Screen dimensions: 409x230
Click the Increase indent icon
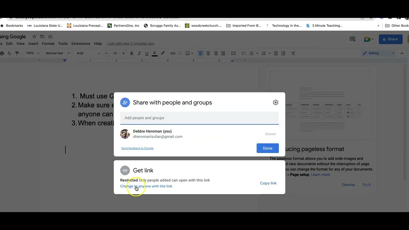coord(283,53)
